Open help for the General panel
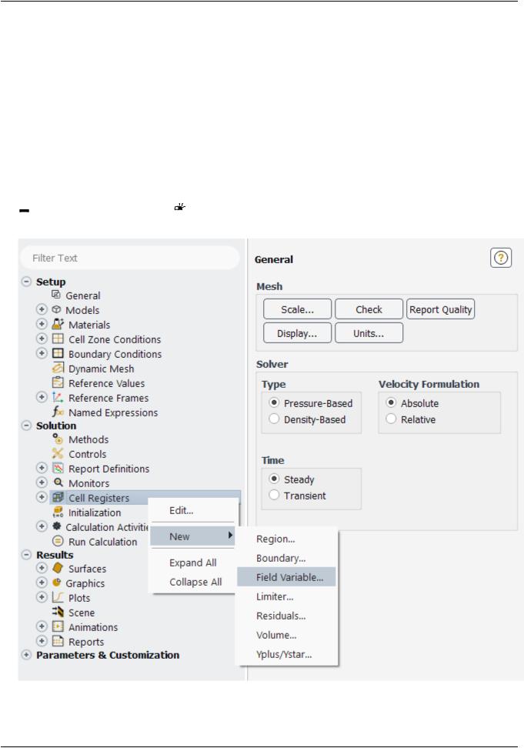 point(501,258)
